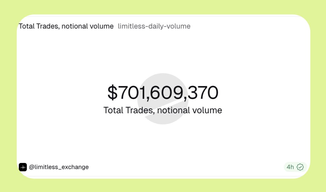Click the scalloped check icon next to 4h
326x192 pixels.
pyautogui.click(x=300, y=167)
